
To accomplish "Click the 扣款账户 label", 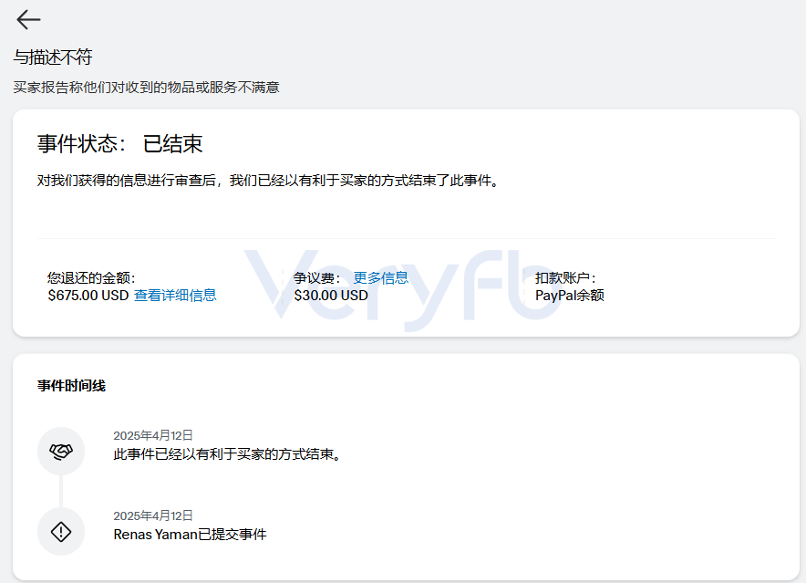I will coord(565,278).
